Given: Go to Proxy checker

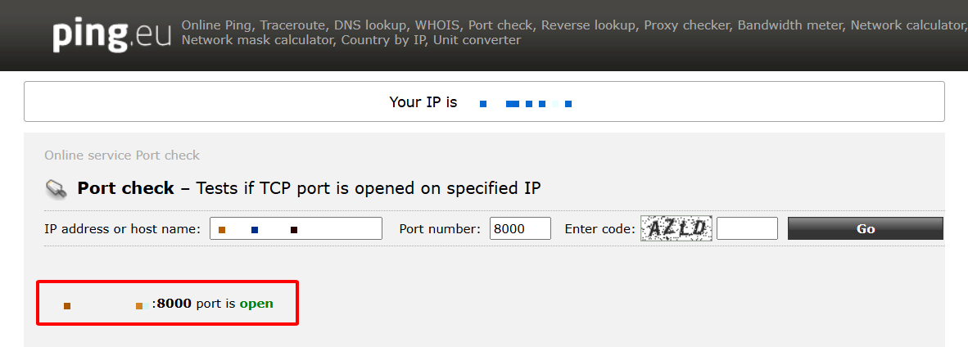Looking at the screenshot, I should point(686,25).
